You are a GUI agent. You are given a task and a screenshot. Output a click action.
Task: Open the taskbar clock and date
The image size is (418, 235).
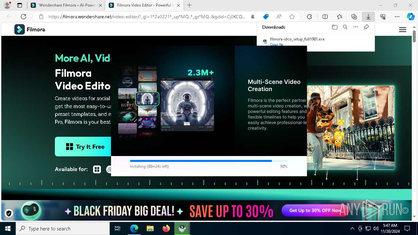(390, 228)
